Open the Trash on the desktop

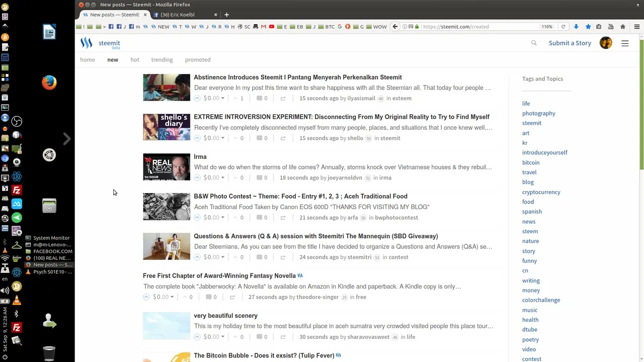tap(49, 353)
